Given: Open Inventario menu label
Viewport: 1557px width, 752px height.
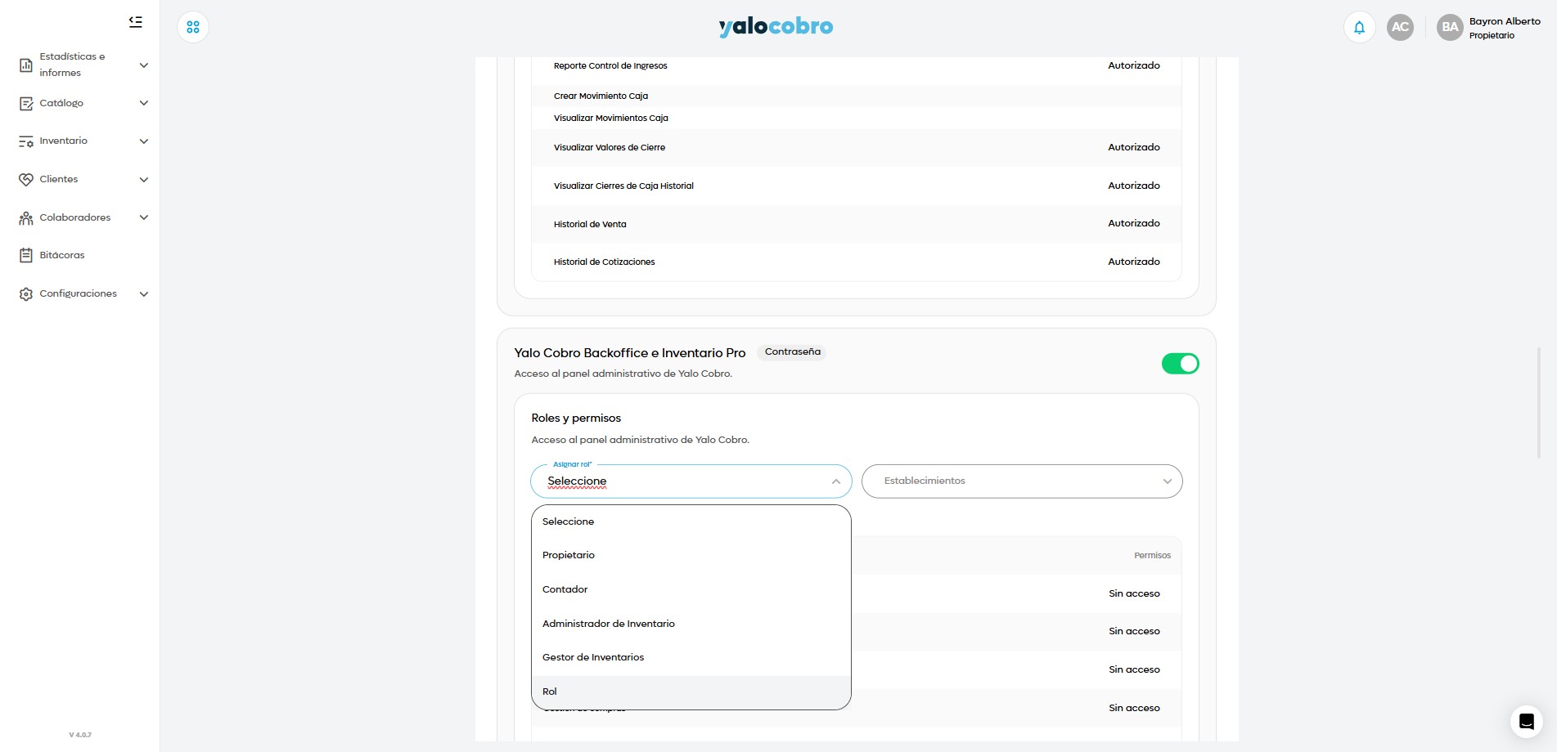Looking at the screenshot, I should 63,141.
